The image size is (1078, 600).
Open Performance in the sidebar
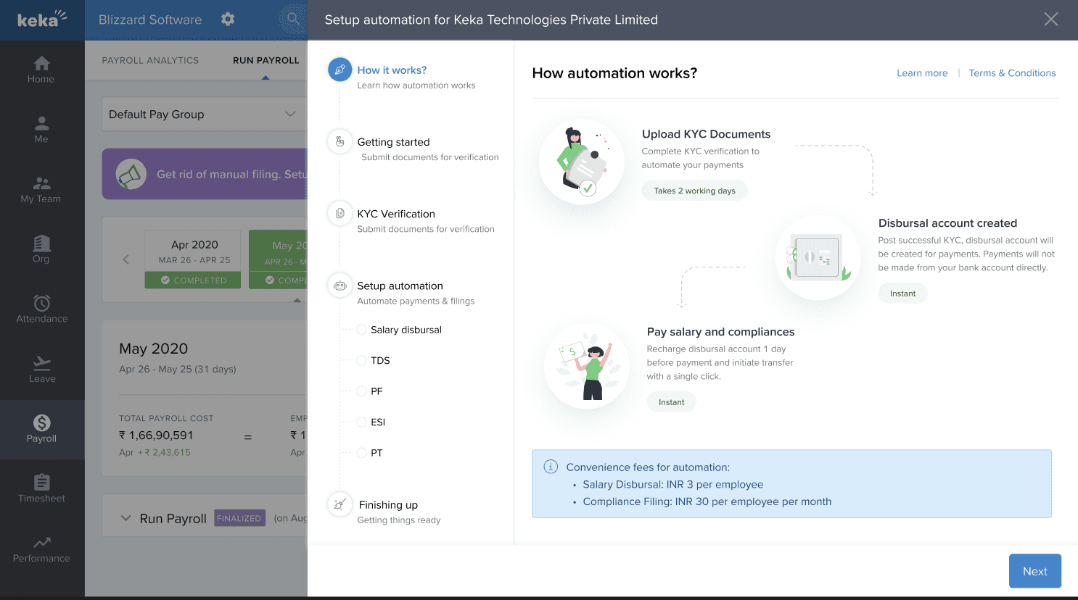coord(41,549)
